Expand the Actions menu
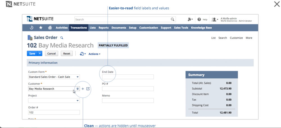Viewport: 281px width, 128px height. coord(94,54)
